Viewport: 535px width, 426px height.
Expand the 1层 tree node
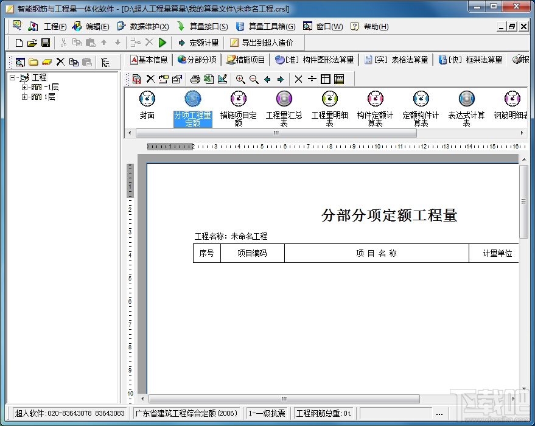tap(24, 97)
